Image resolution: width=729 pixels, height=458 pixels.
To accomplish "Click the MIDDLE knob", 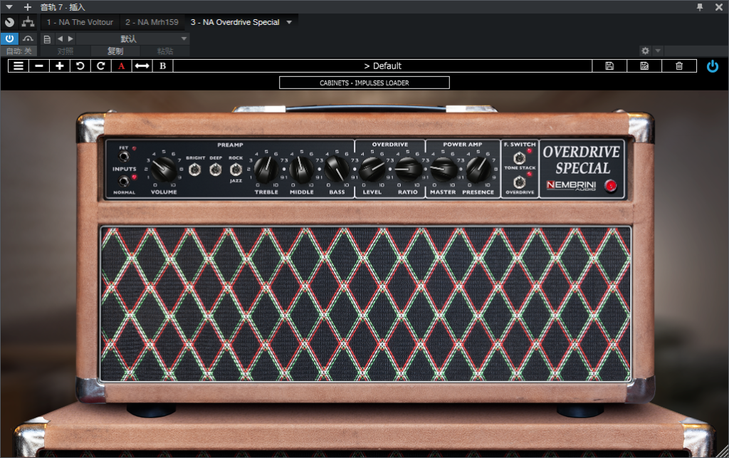I will 301,170.
